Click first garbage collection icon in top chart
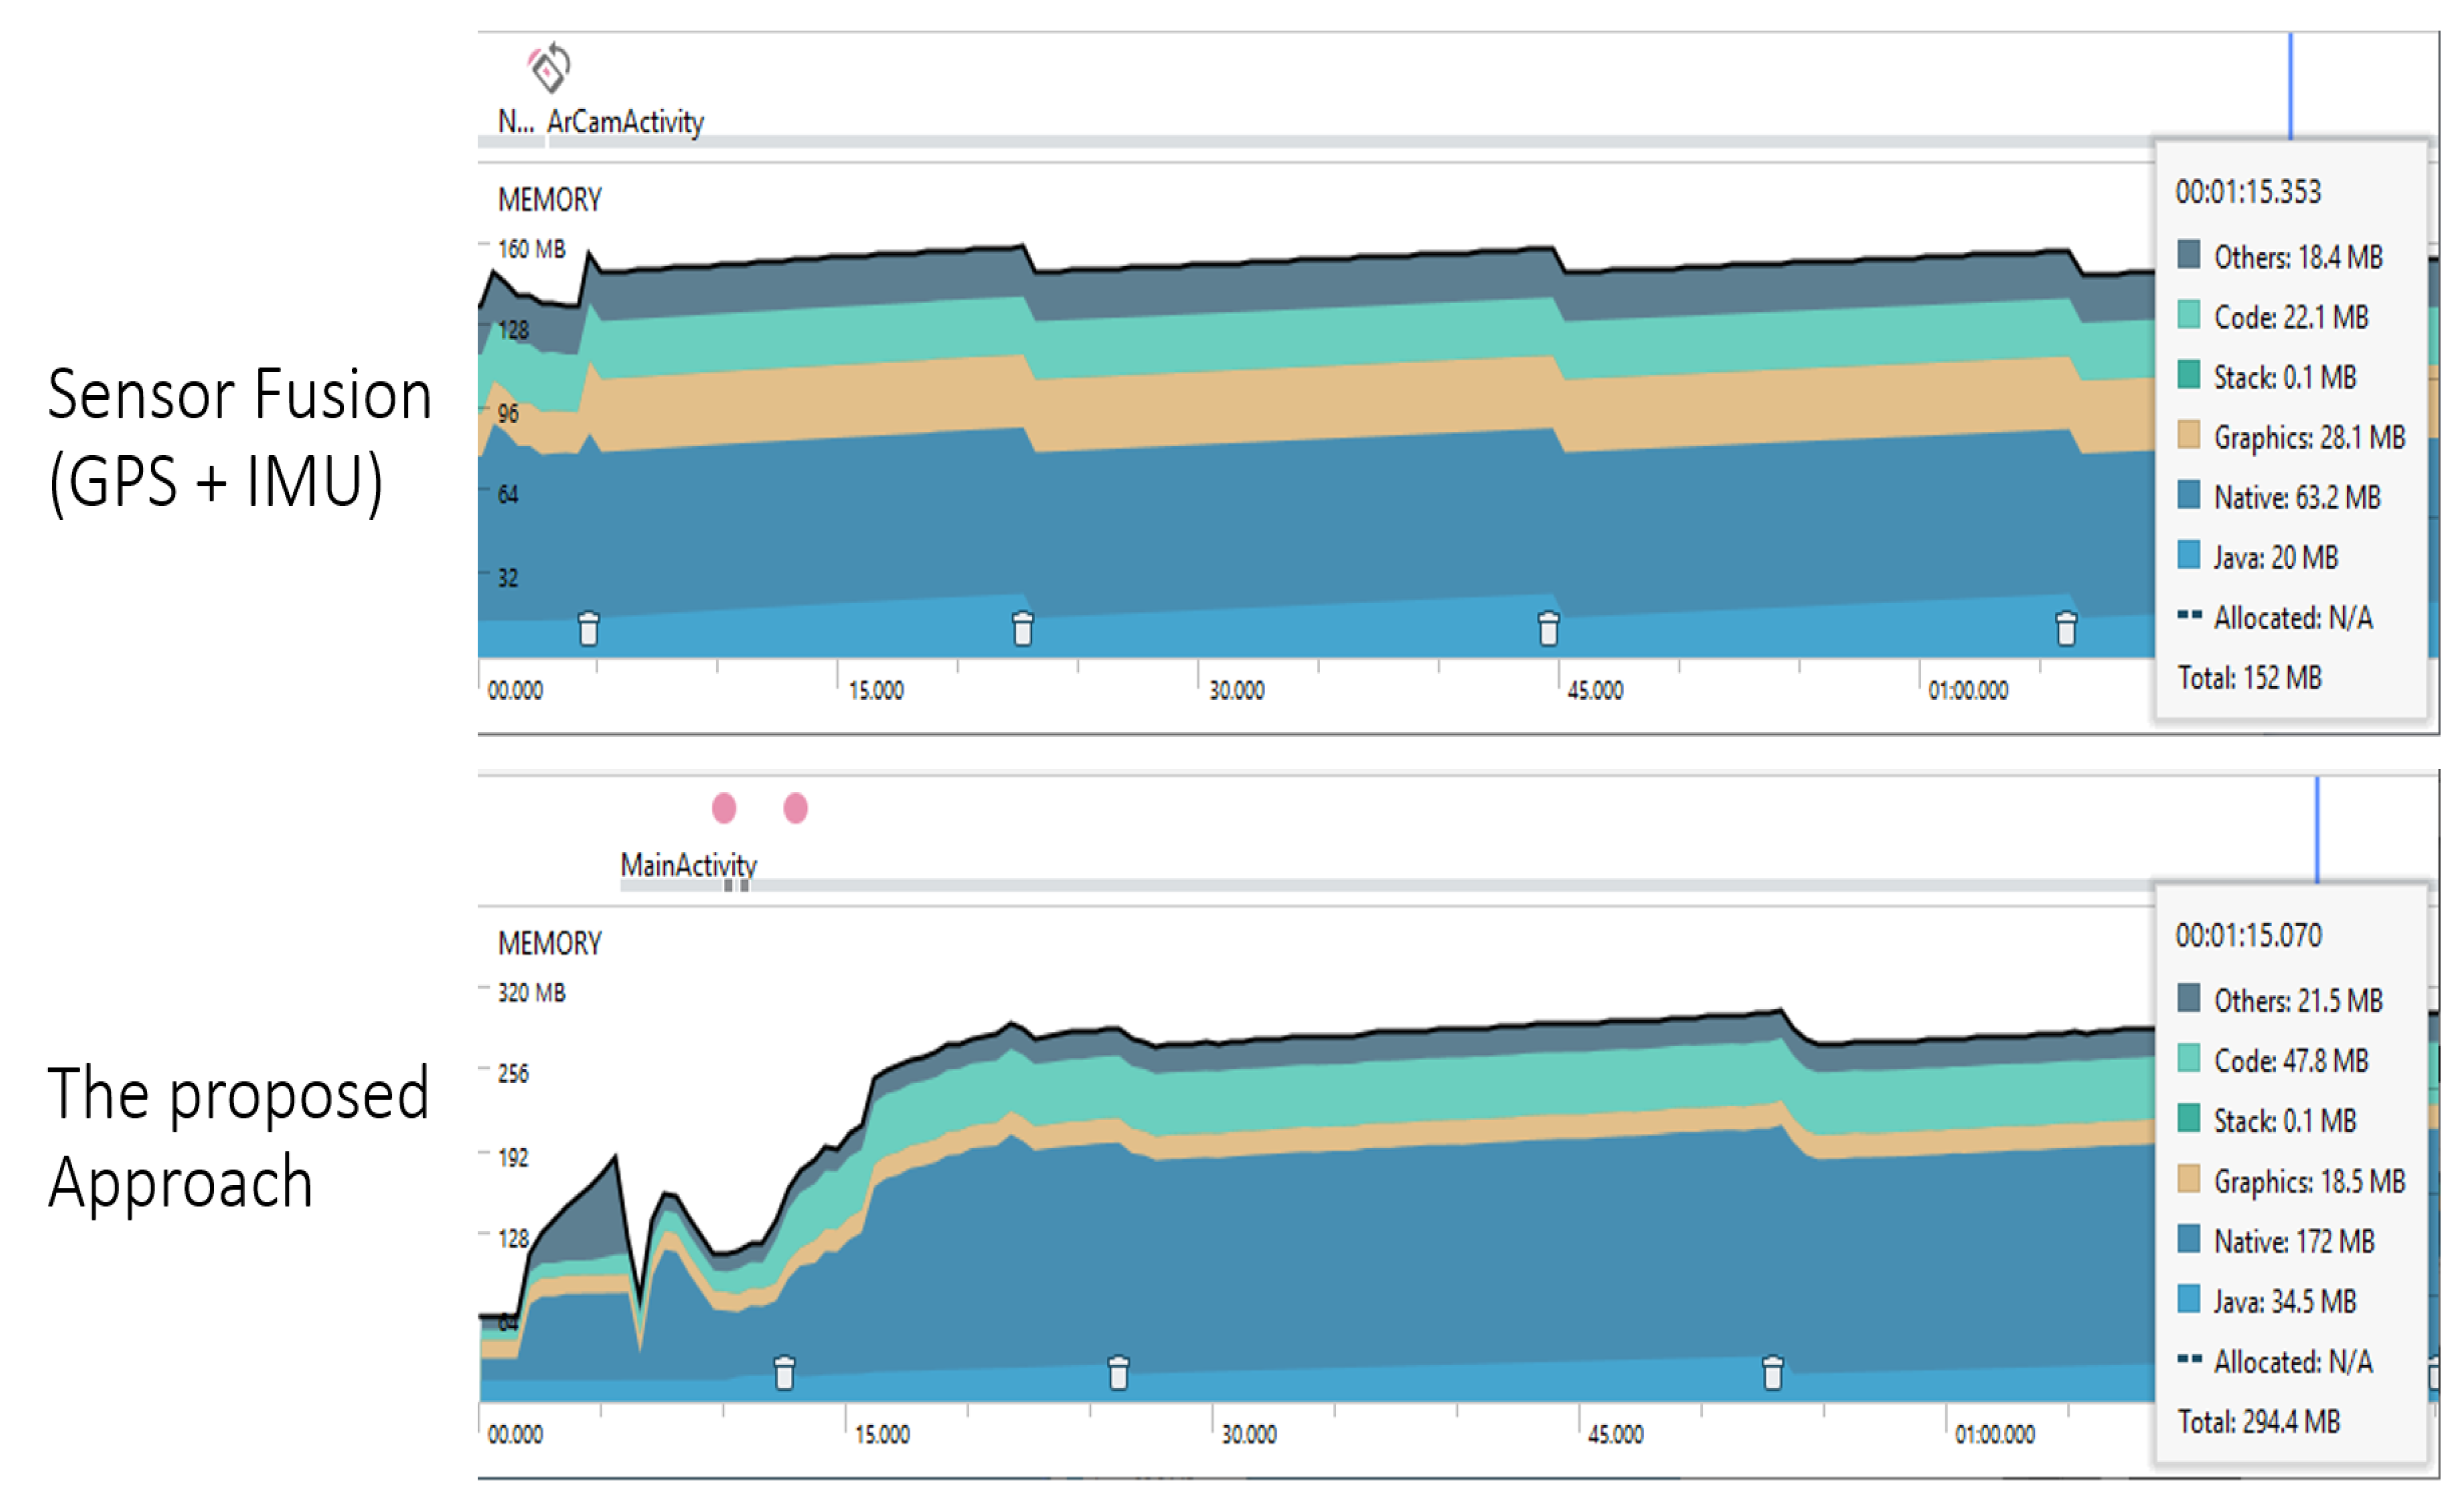 [589, 629]
